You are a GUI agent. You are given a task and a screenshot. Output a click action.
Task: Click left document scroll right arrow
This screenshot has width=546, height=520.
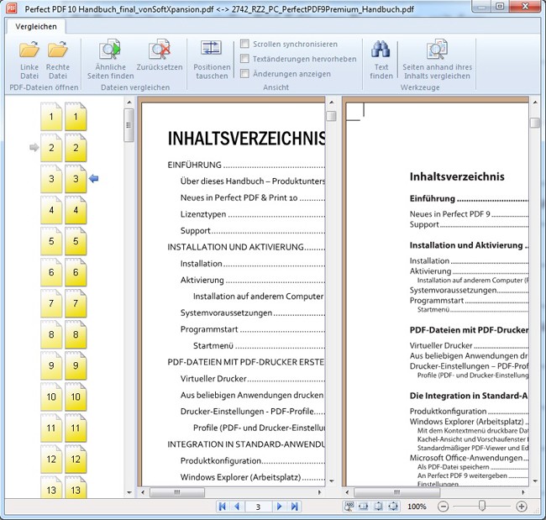[x=320, y=492]
